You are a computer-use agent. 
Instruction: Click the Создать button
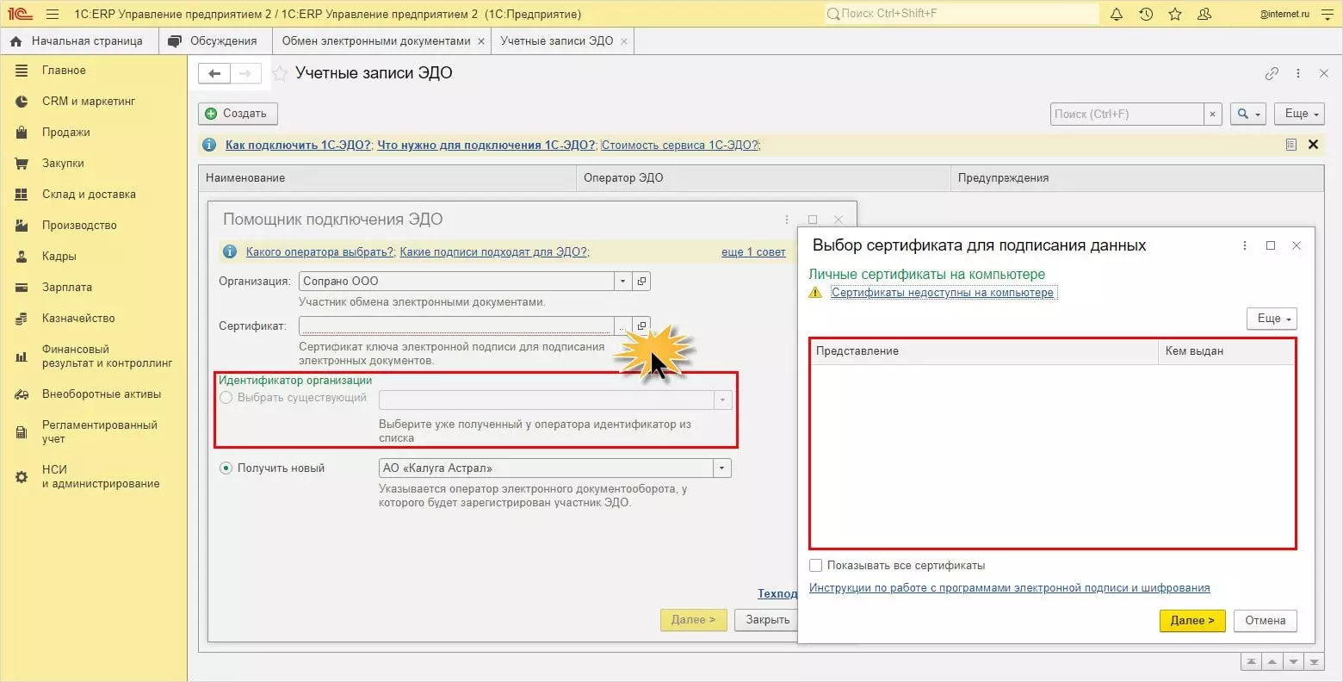[x=238, y=114]
